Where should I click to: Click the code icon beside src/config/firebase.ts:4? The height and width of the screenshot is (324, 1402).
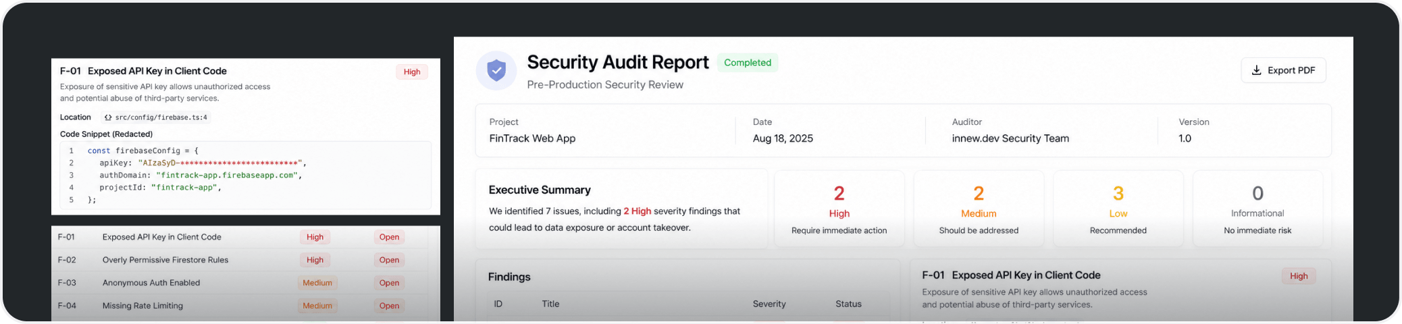coord(108,117)
